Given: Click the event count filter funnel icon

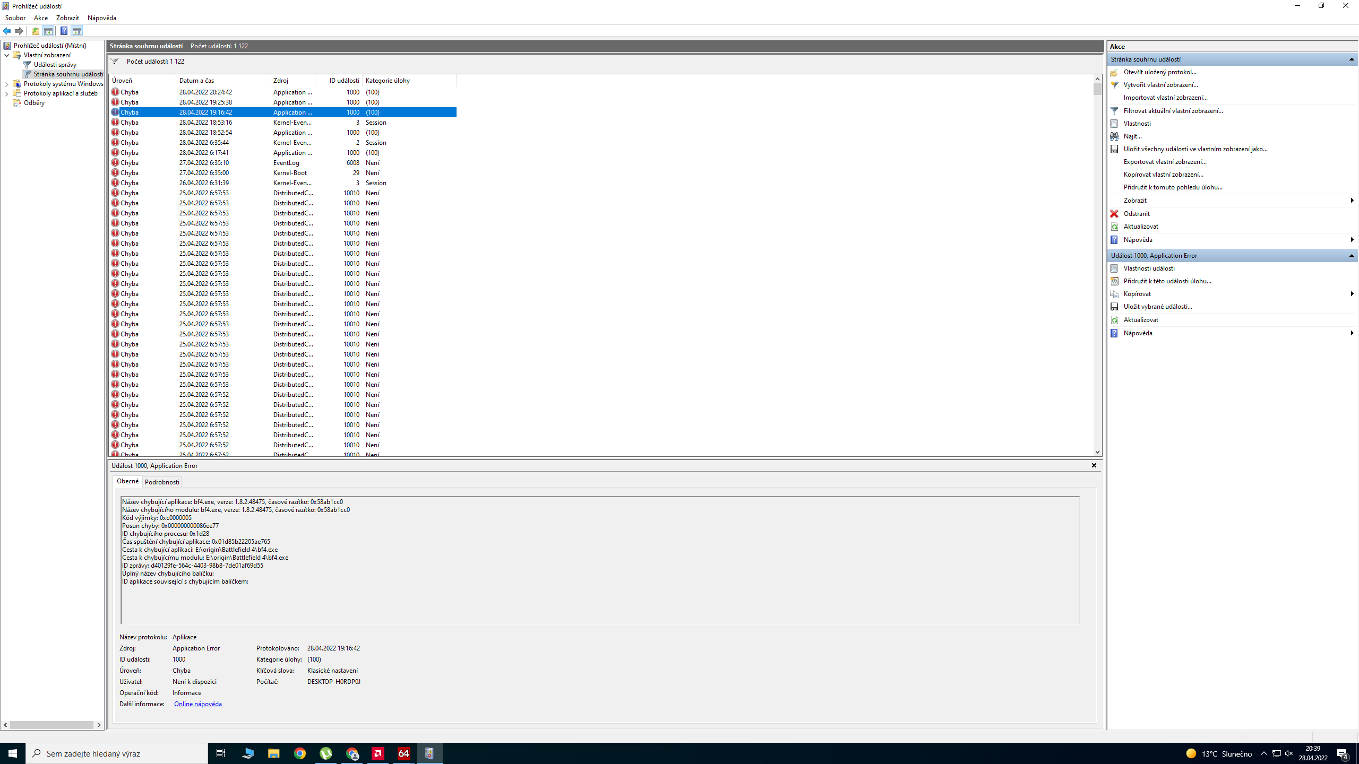Looking at the screenshot, I should pyautogui.click(x=115, y=62).
